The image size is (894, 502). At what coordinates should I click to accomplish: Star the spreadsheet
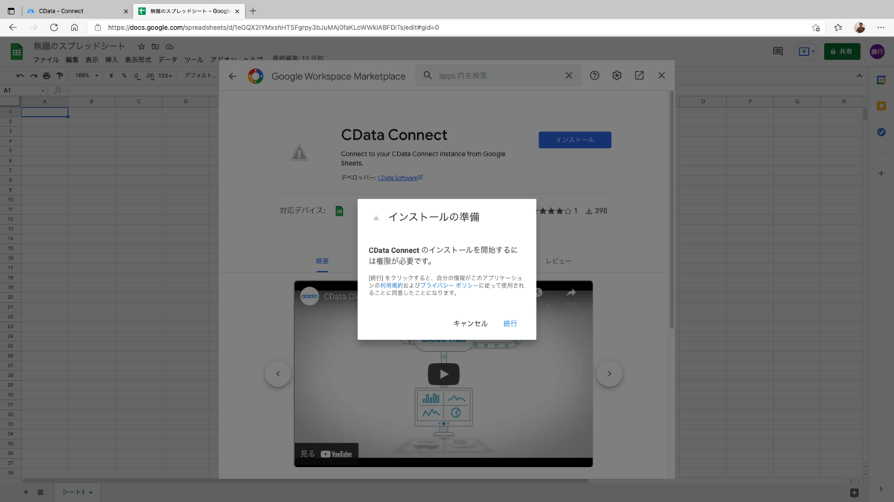tap(142, 47)
